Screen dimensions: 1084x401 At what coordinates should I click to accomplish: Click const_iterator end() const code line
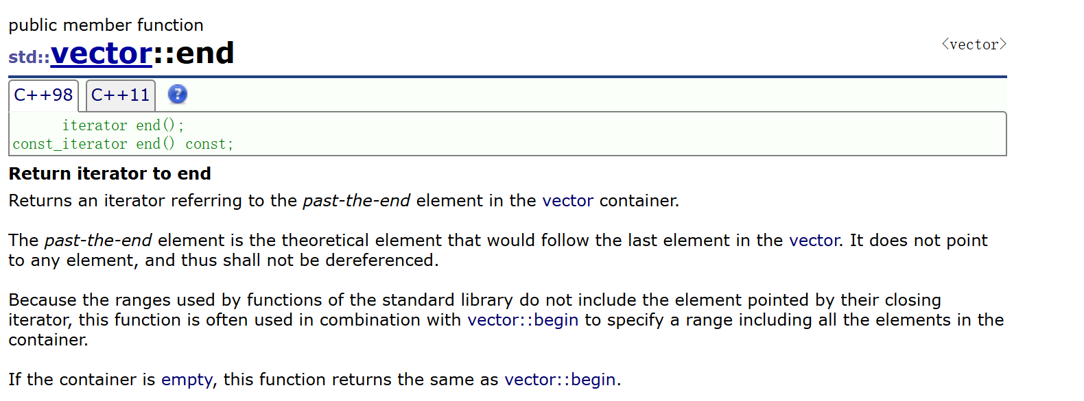[x=122, y=144]
